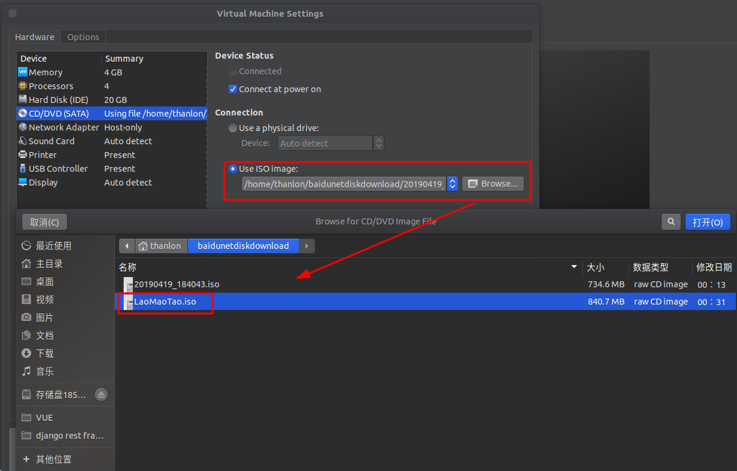Select Use ISO image option
737x471 pixels.
click(232, 169)
